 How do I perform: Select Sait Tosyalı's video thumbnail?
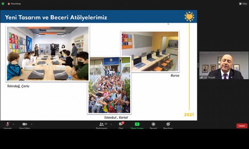tap(224, 65)
